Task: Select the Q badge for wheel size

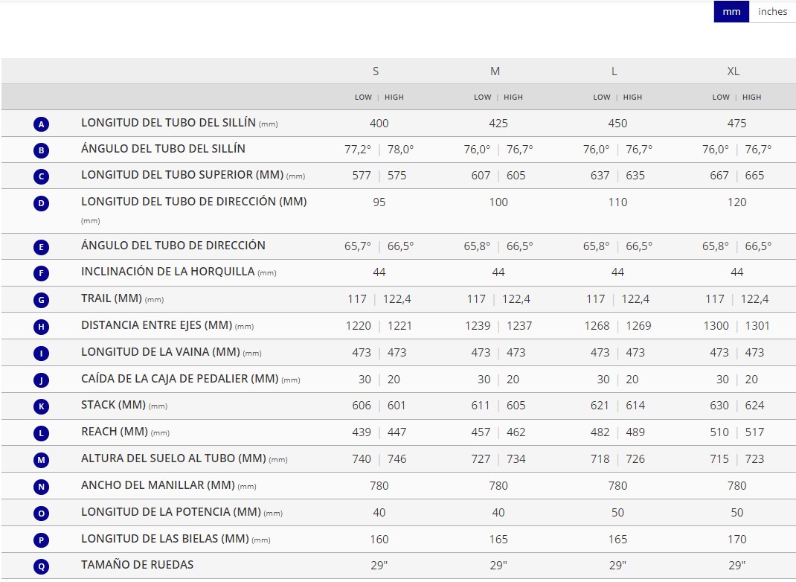Action: pos(42,566)
